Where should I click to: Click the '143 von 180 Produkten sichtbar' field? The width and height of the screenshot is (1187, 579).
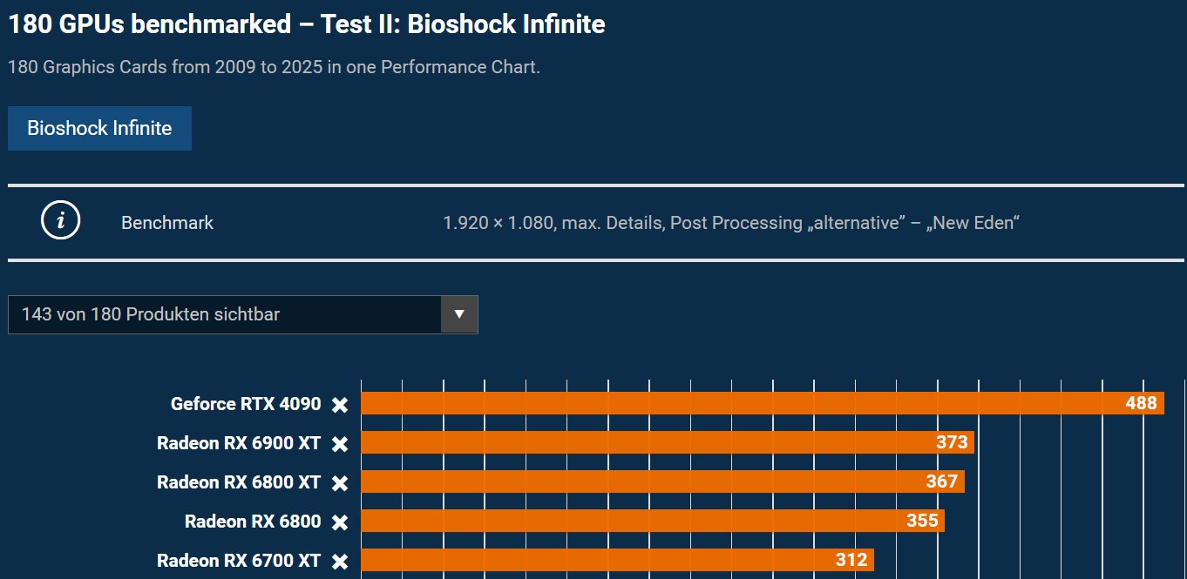click(x=225, y=314)
